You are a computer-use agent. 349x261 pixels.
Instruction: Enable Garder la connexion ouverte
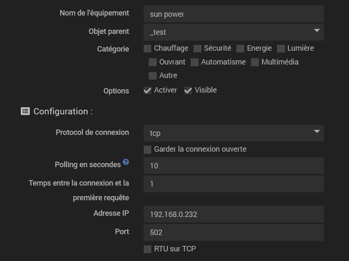click(147, 150)
